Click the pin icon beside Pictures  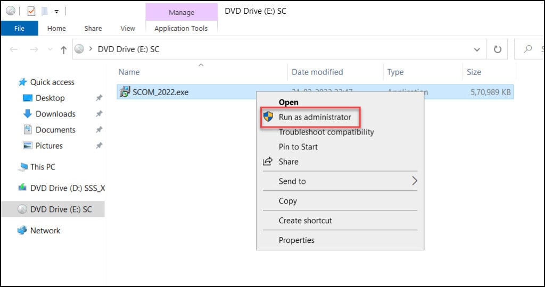tap(99, 146)
